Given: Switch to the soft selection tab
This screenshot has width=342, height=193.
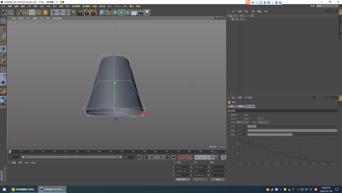Looking at the screenshot, I should [250, 106].
